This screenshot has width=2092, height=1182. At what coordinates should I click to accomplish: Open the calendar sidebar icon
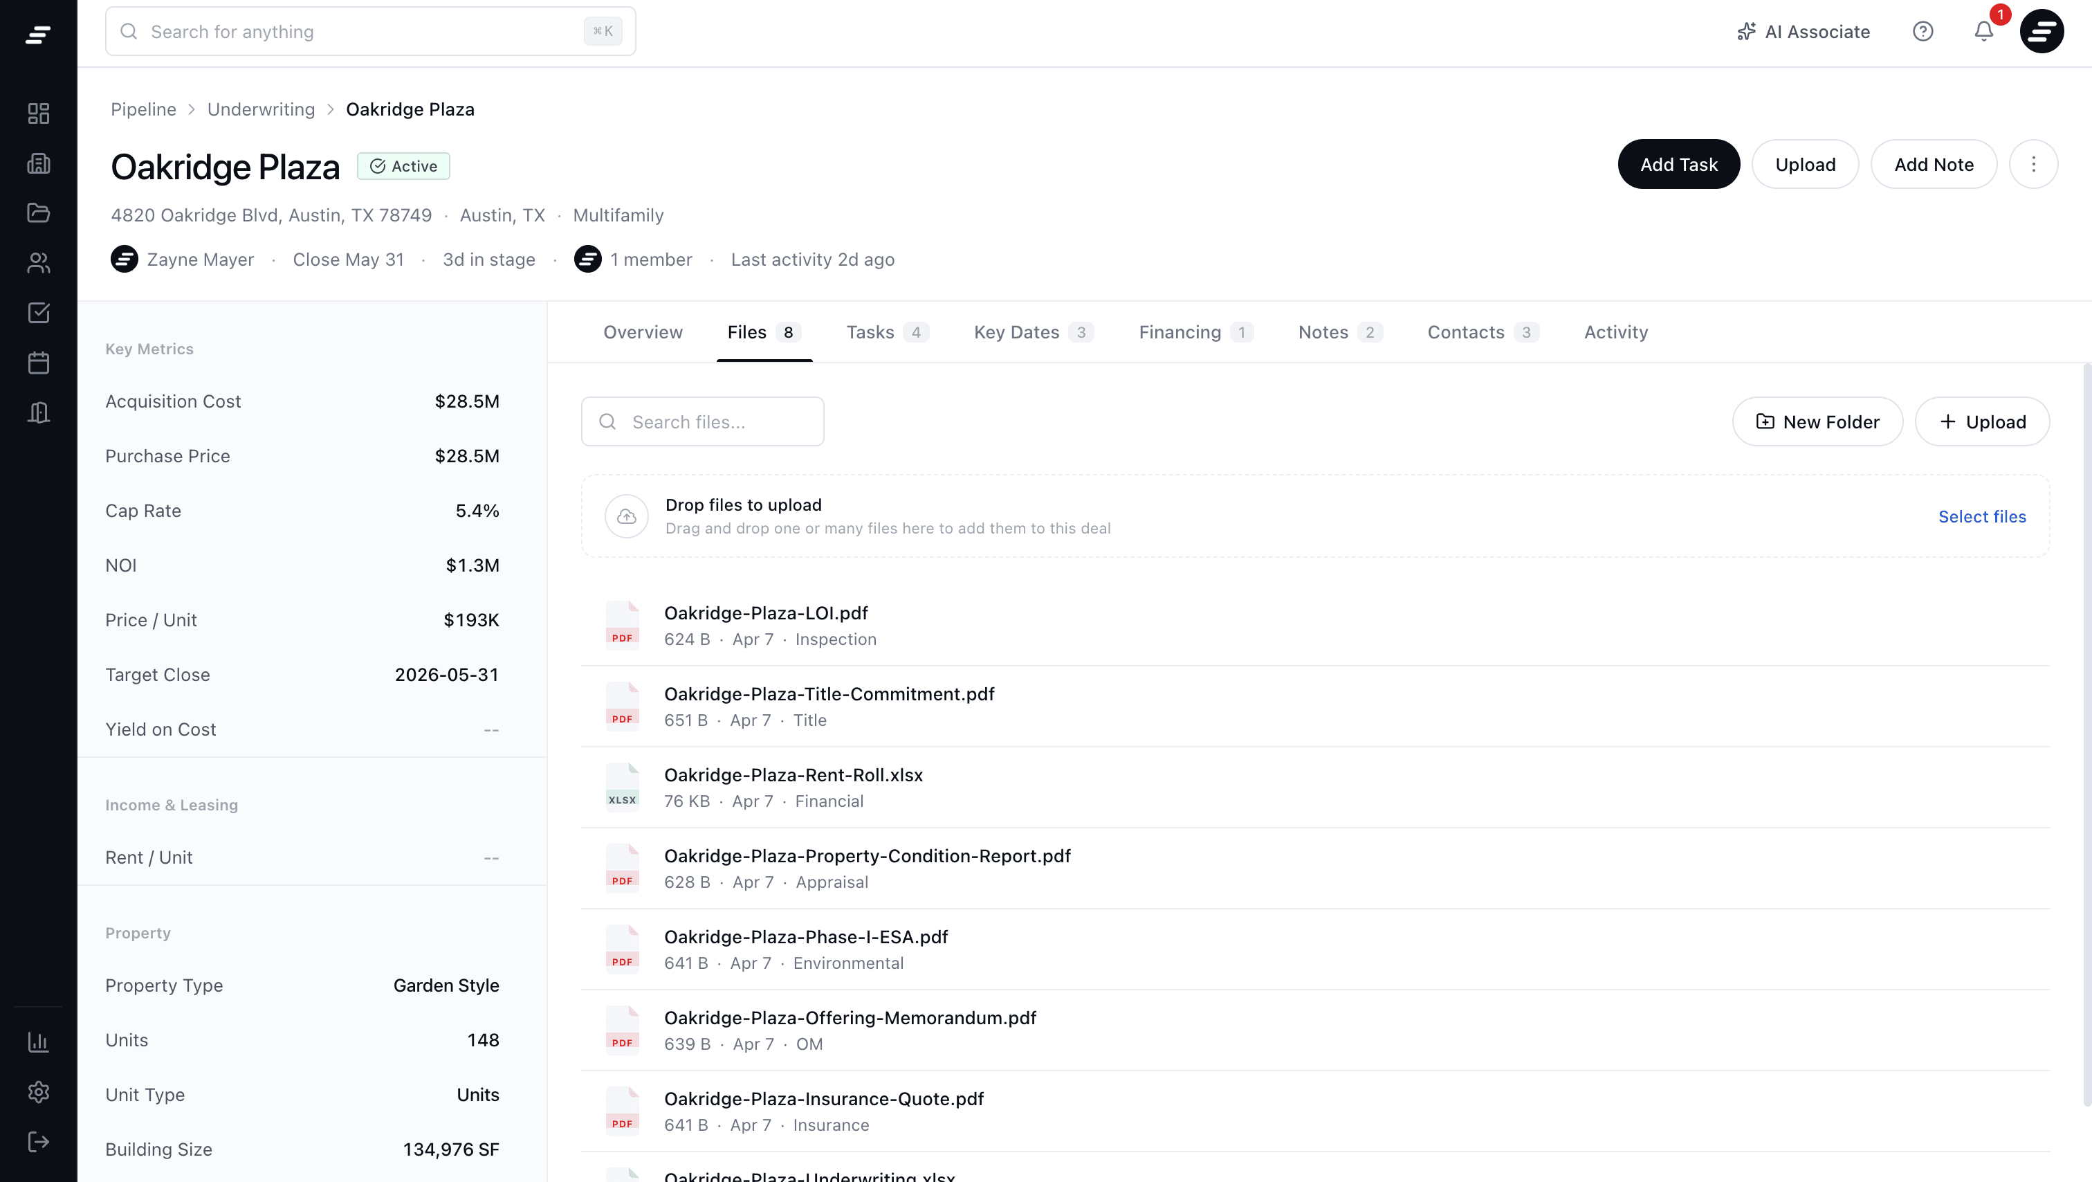tap(38, 363)
